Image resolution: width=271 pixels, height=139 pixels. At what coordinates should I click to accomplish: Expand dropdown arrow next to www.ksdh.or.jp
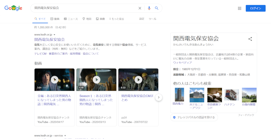click(55, 35)
